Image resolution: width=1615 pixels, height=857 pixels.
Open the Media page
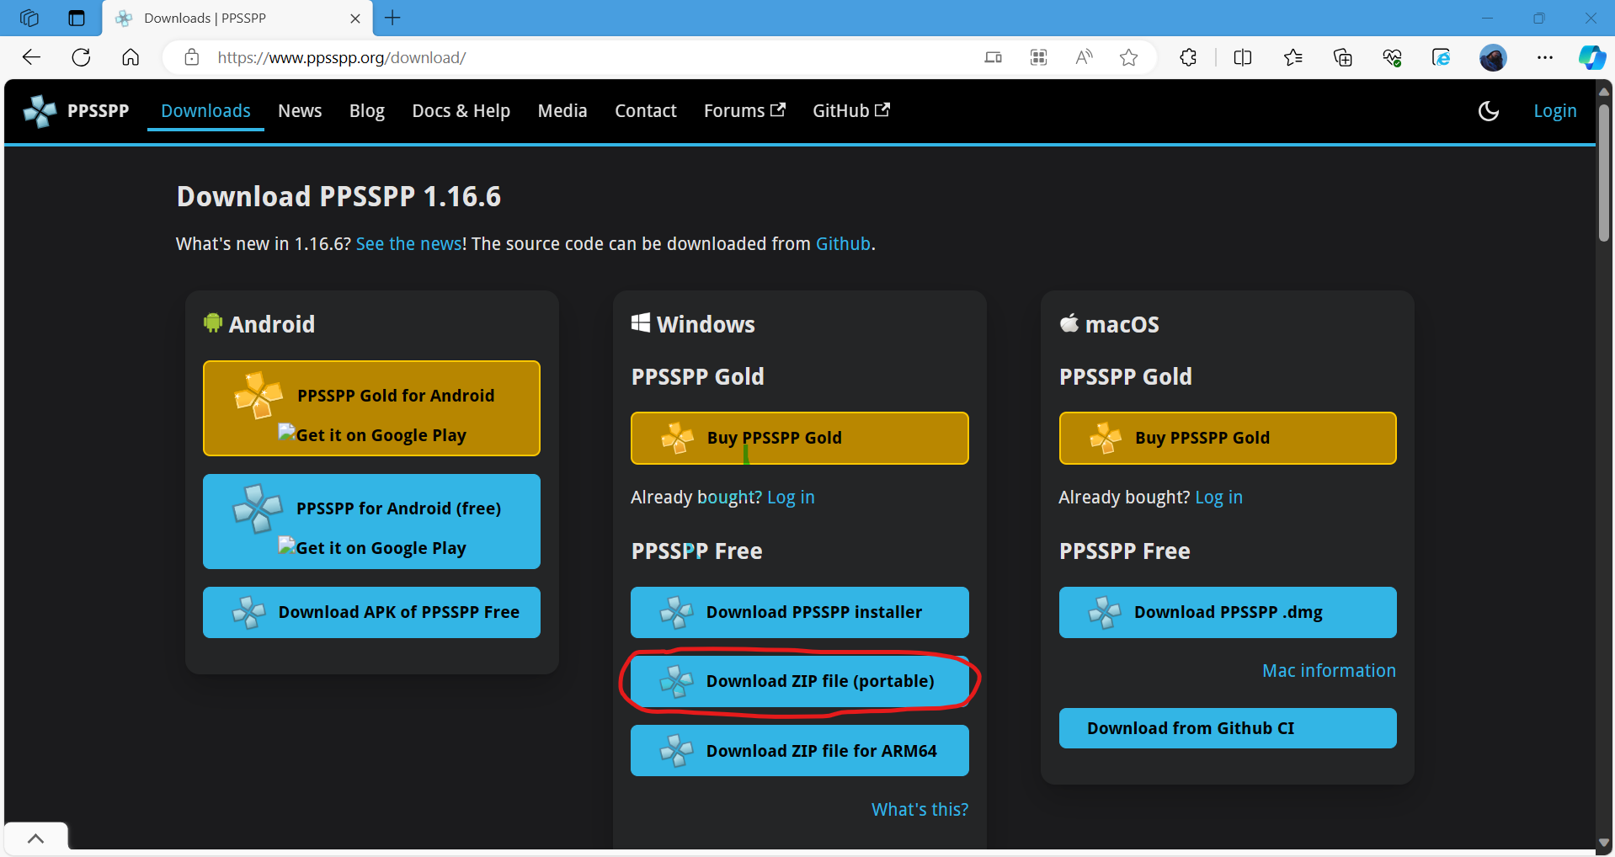tap(562, 111)
